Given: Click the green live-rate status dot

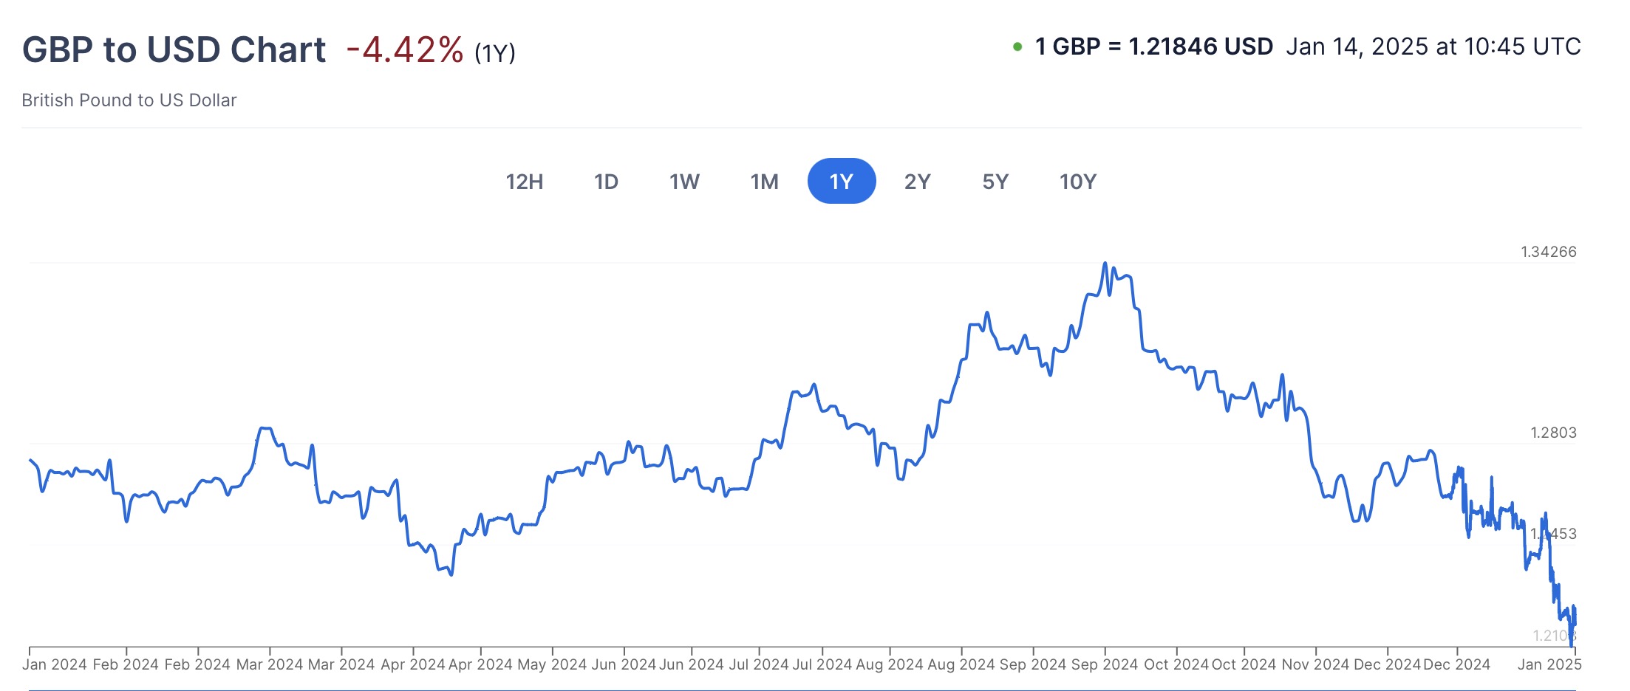Looking at the screenshot, I should (x=1017, y=47).
